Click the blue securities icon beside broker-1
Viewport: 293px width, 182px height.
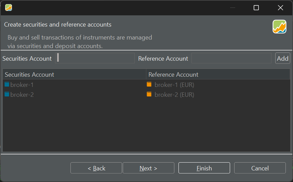(x=7, y=85)
